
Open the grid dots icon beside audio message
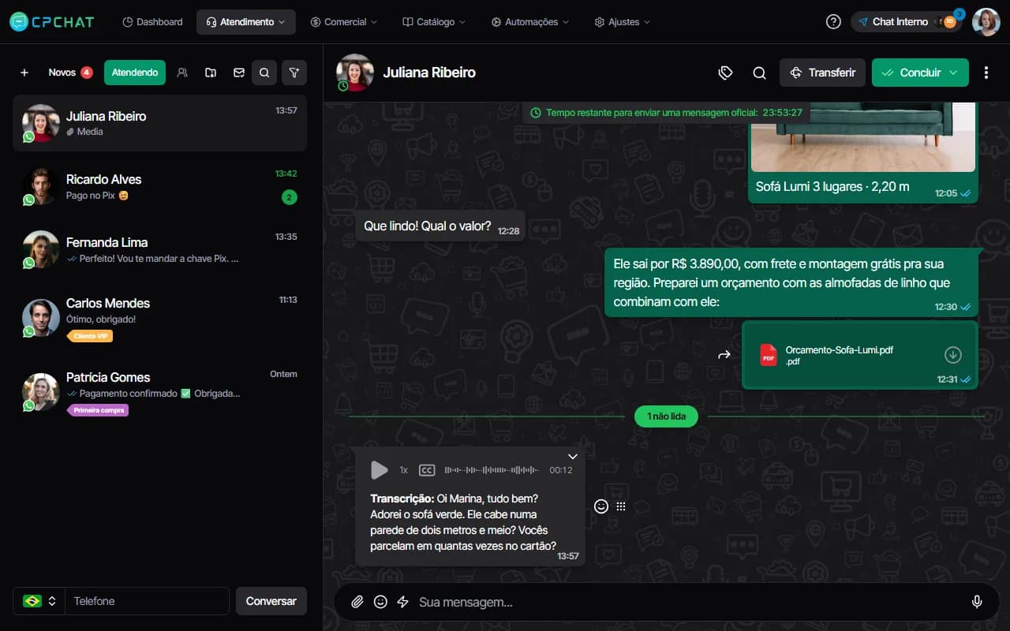(x=621, y=506)
